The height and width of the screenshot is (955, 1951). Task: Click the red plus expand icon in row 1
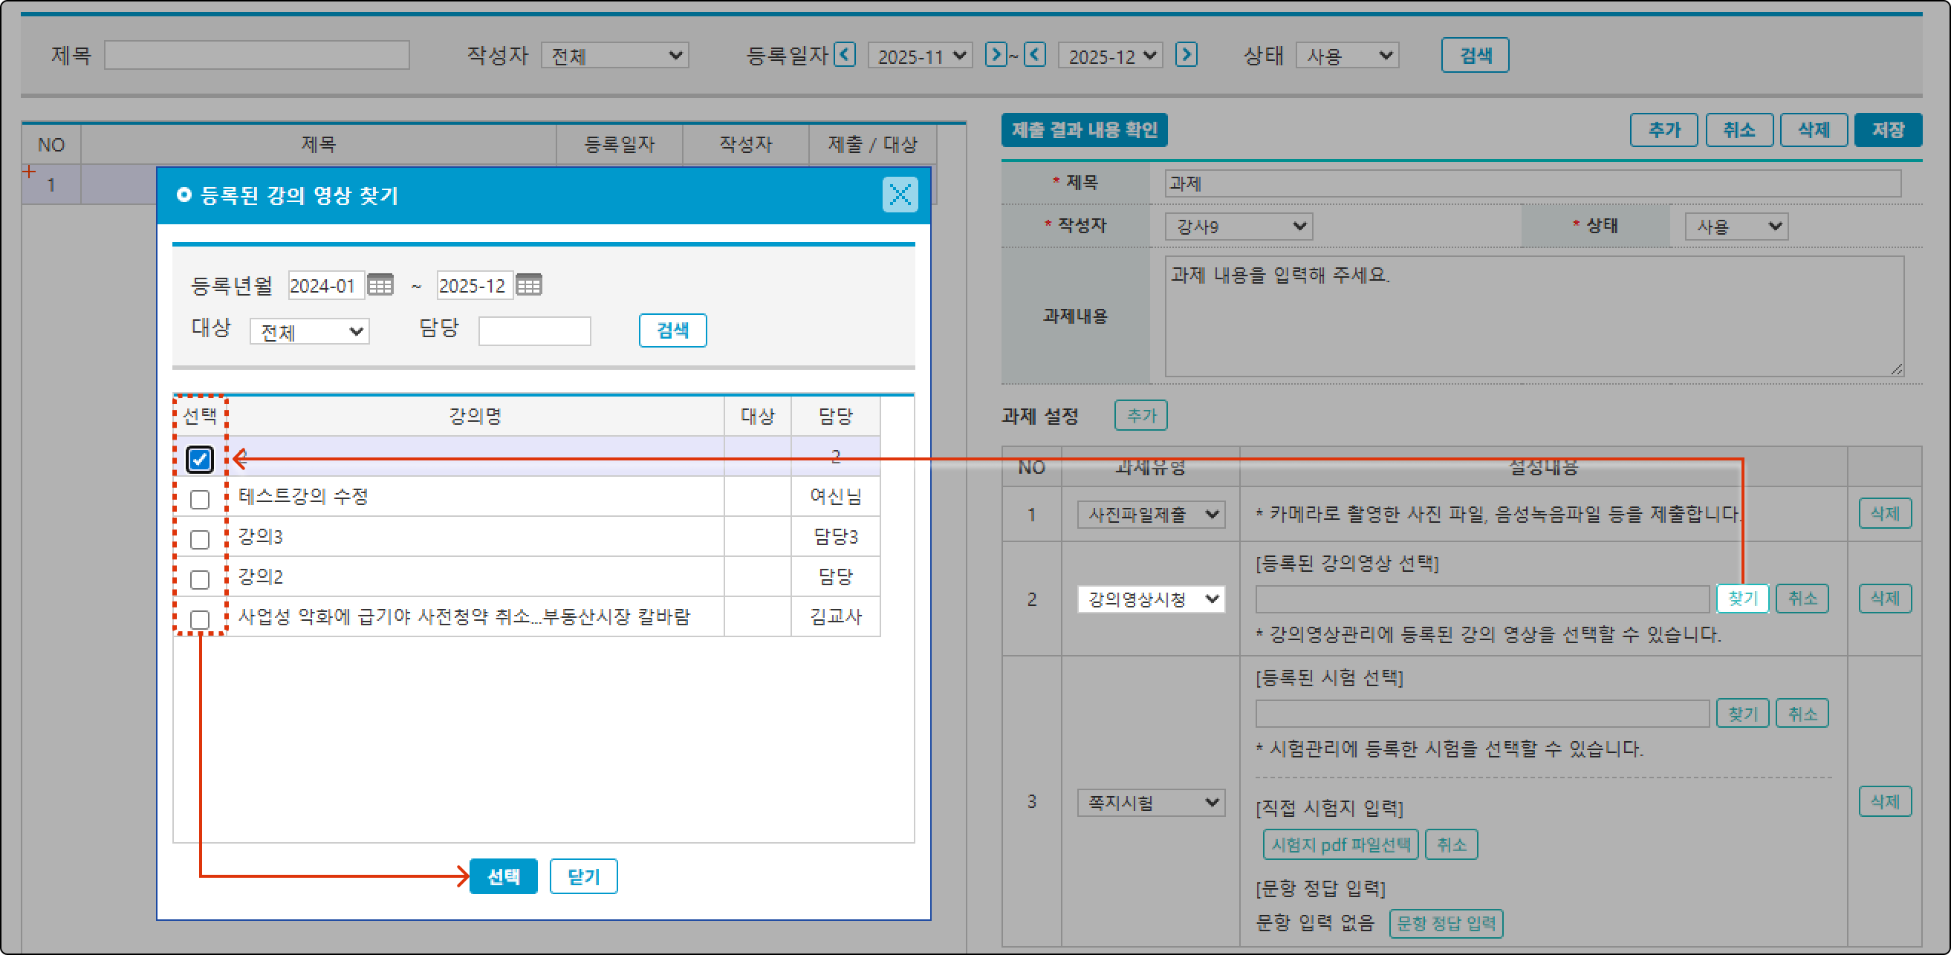tap(30, 172)
